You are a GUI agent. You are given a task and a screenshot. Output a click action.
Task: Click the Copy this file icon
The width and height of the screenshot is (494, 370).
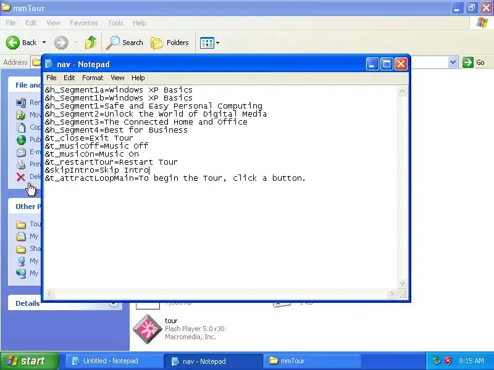coord(21,127)
